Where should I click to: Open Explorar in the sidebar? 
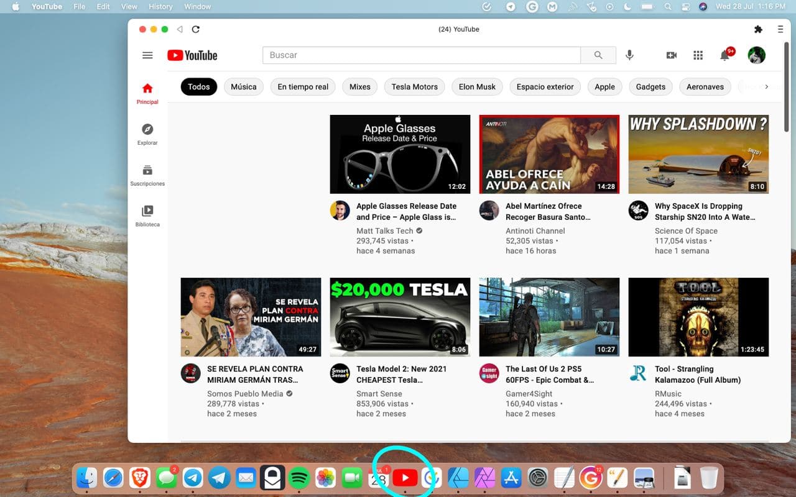(147, 134)
